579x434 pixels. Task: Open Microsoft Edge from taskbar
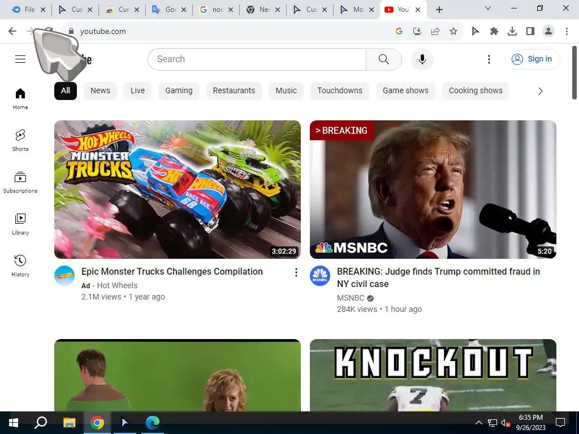tap(152, 423)
